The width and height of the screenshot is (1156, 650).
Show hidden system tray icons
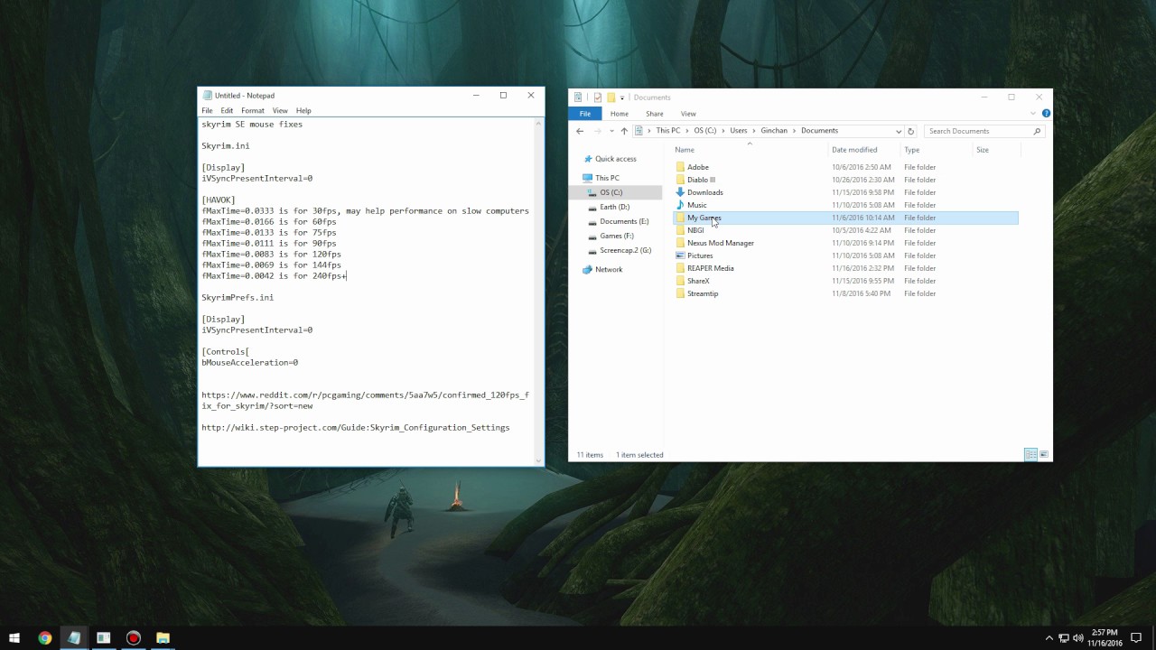1049,638
